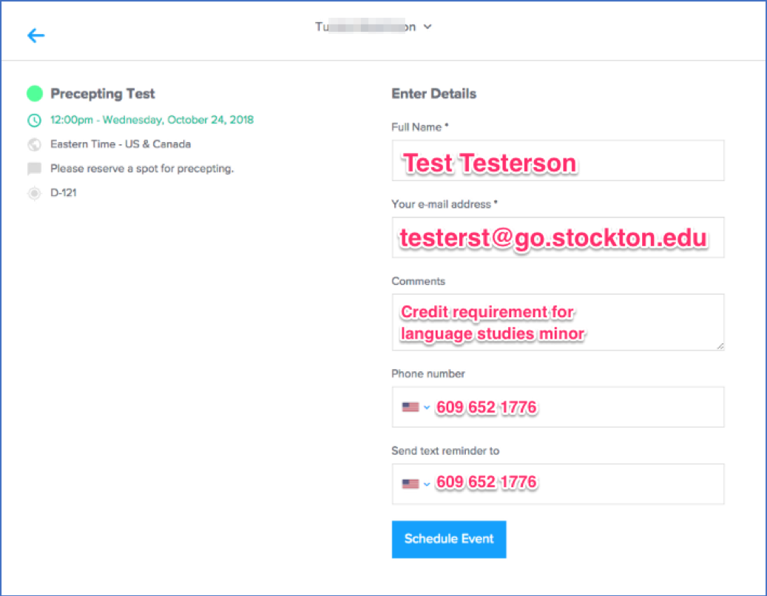767x596 pixels.
Task: Click inside the Comments text area
Action: coord(558,322)
